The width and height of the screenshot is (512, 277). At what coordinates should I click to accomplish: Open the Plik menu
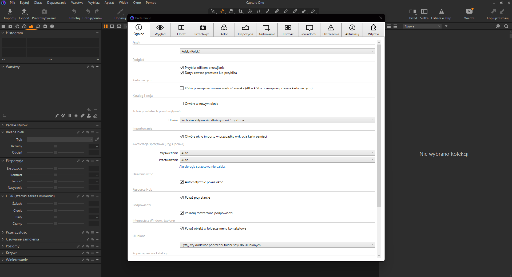13,3
